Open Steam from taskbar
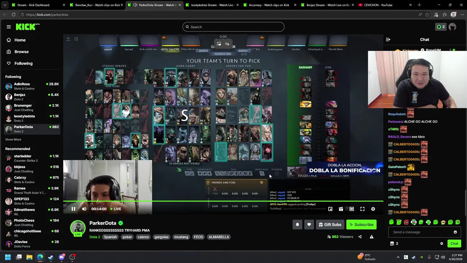This screenshot has width=467, height=263. [51, 257]
